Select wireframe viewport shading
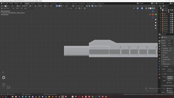174x98 pixels. [149, 8]
